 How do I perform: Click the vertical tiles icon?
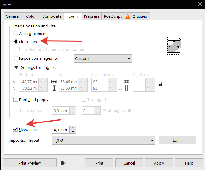(127, 88)
